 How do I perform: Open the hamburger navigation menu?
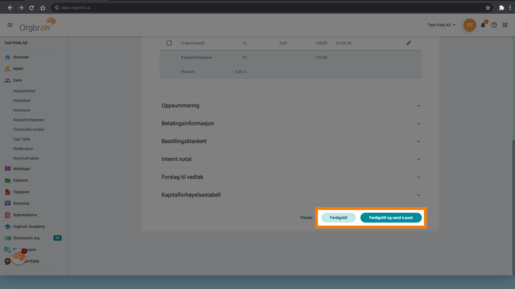point(10,25)
